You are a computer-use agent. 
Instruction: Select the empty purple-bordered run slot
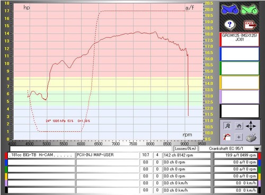240,97
